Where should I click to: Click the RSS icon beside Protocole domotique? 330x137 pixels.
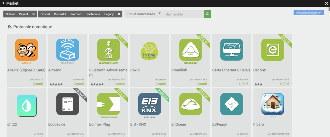pos(10,27)
